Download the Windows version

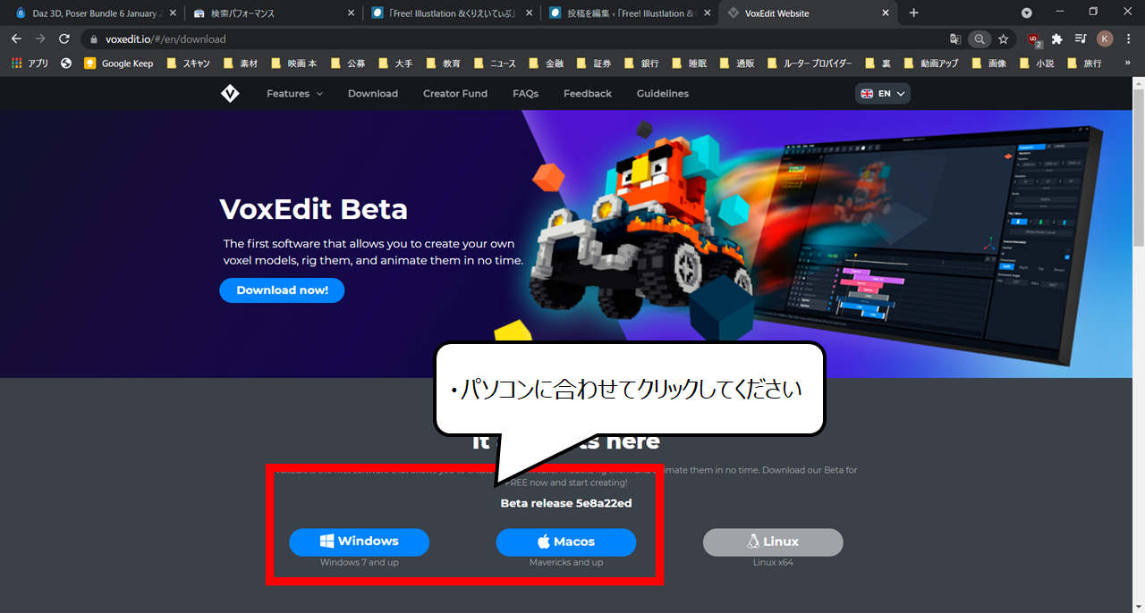(359, 542)
